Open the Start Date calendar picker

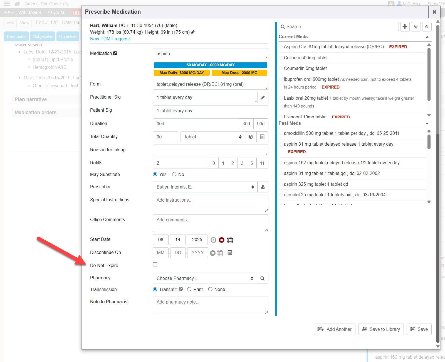230,240
